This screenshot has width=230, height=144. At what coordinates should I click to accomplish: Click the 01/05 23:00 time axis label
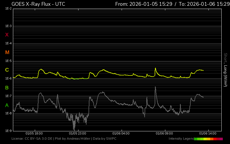coord(77,133)
